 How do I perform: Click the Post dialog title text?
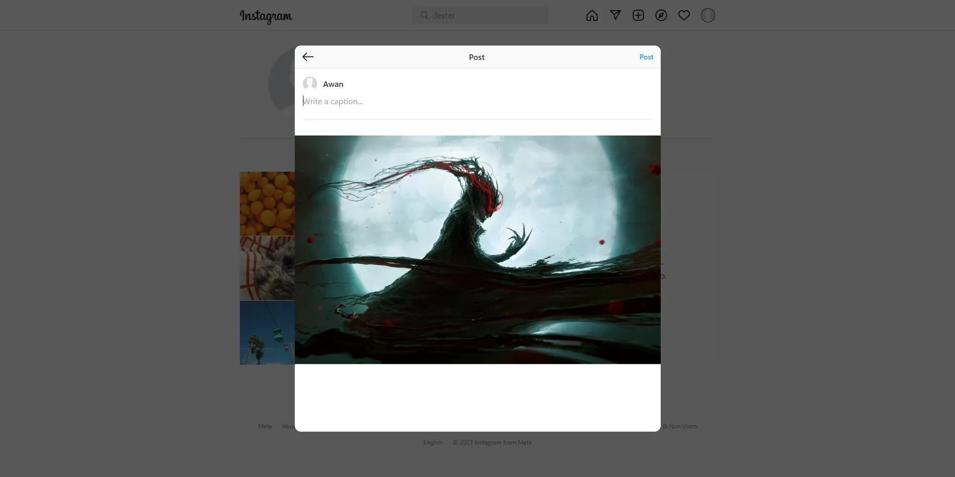[x=476, y=57]
